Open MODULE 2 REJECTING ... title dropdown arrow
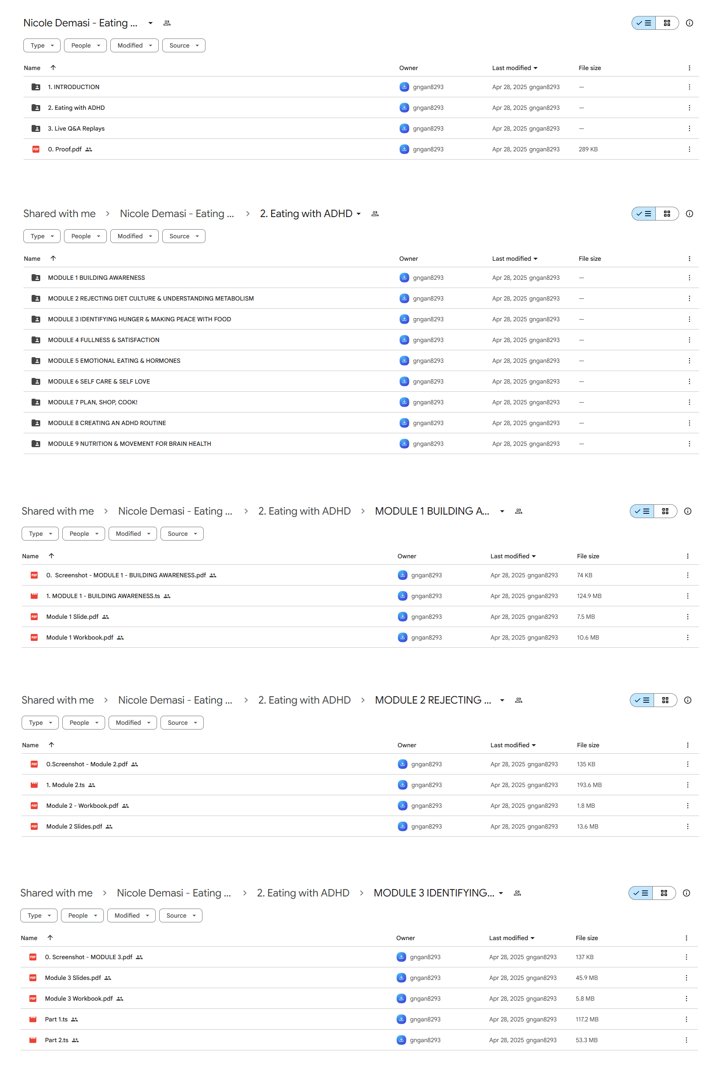This screenshot has width=725, height=1069. [502, 701]
